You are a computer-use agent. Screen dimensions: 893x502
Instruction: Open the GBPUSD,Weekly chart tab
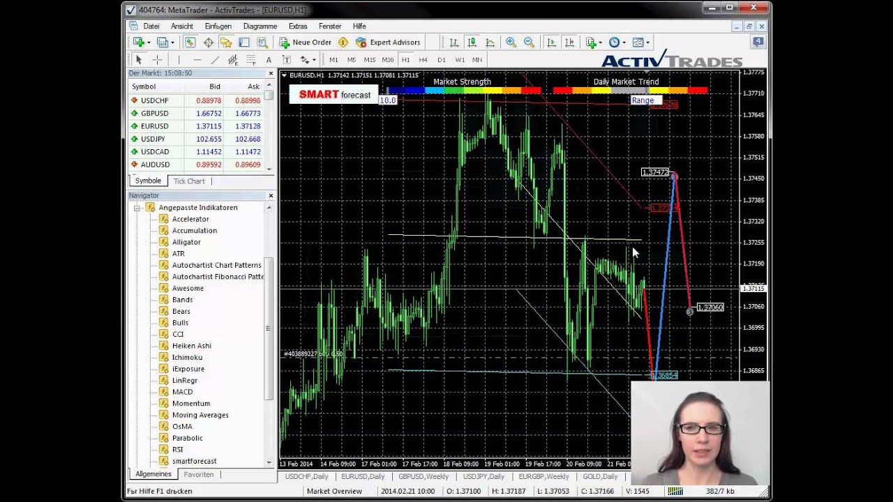[x=423, y=476]
